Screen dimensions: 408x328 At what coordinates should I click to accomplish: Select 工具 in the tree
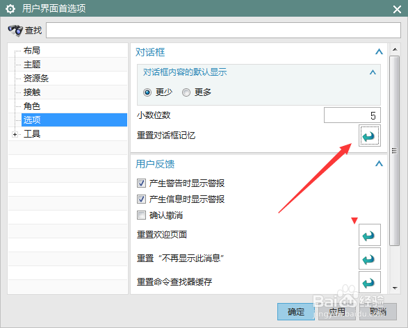pos(32,134)
